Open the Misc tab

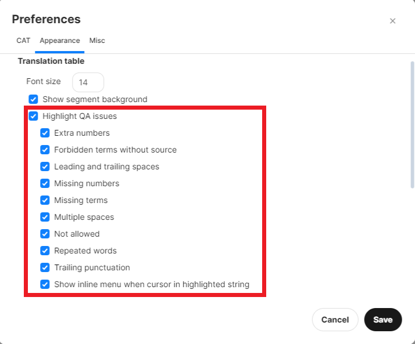tap(97, 41)
